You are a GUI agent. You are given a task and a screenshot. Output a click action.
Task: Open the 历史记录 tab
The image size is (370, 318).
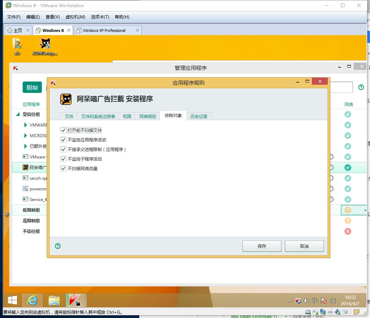[x=199, y=116]
